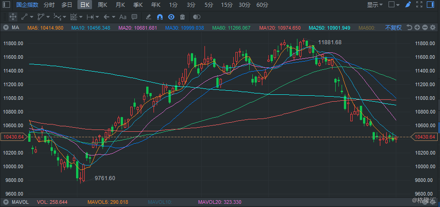
Task: Click the 国企指数 index name
Action: tap(27, 5)
